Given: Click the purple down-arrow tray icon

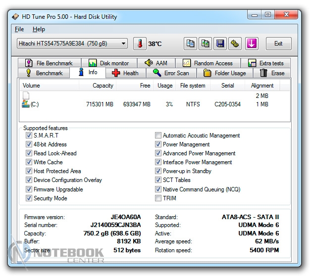Looking at the screenshot, I should coord(252,44).
